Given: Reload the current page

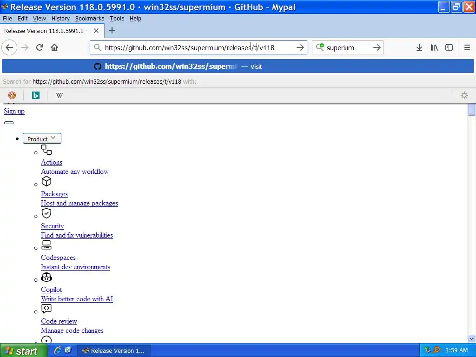Looking at the screenshot, I should pyautogui.click(x=40, y=48).
